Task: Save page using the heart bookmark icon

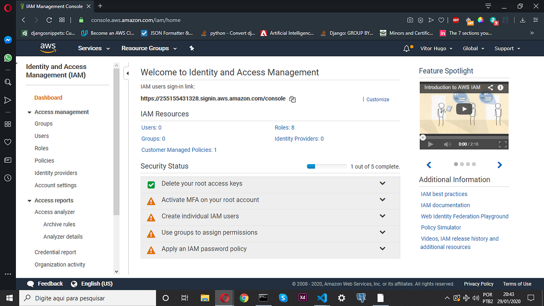Action: 441,20
